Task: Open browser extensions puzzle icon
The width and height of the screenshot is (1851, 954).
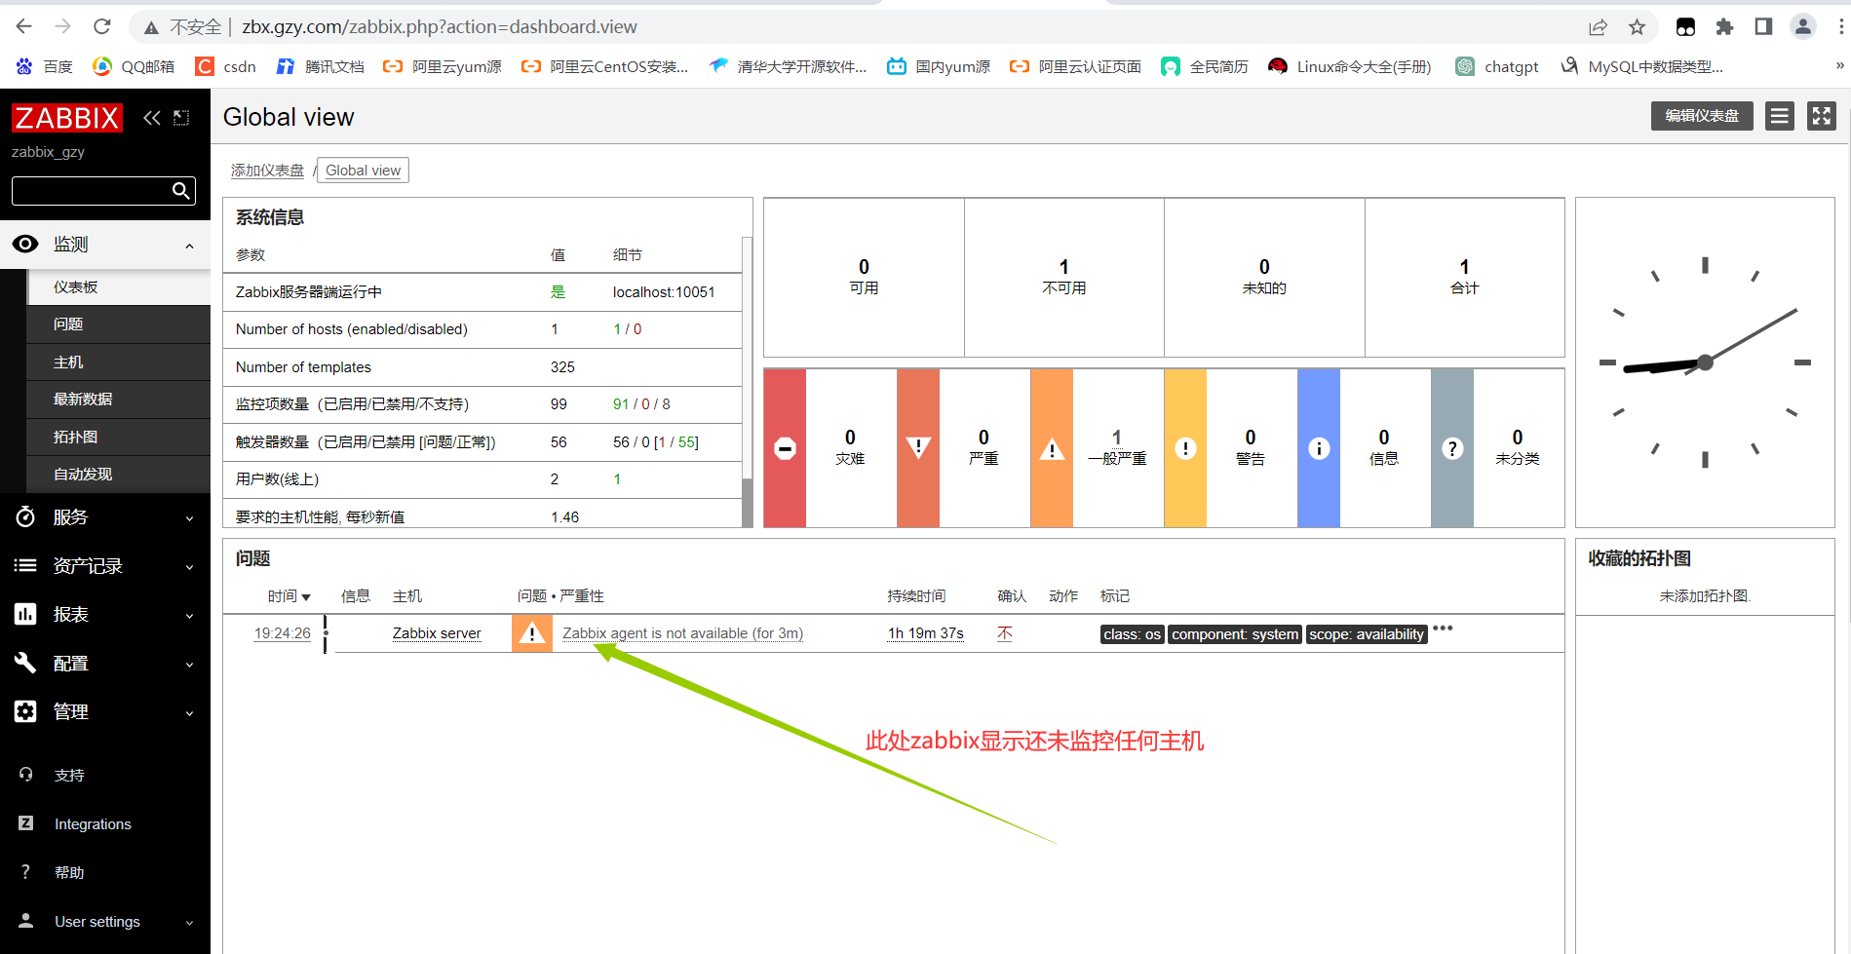Action: click(1724, 27)
